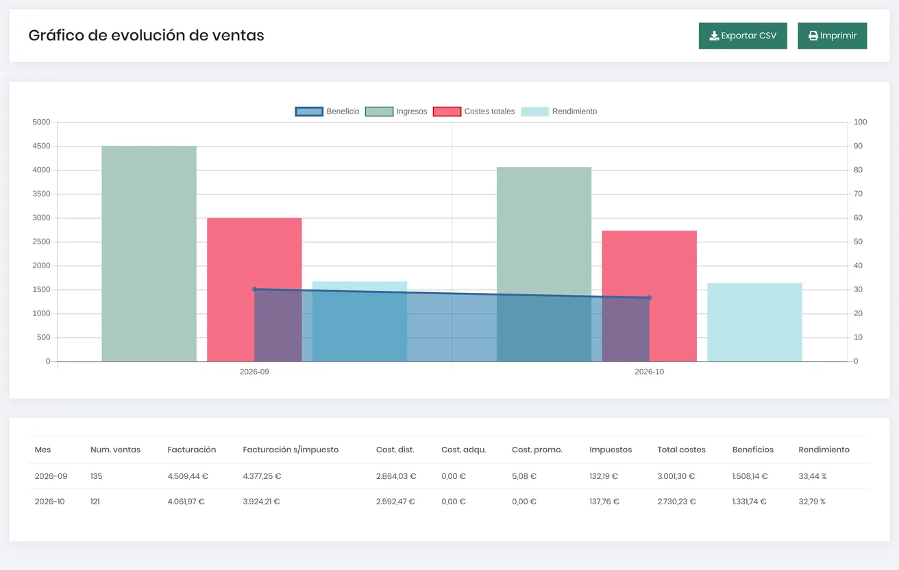Click the 4.061,97 € Facturación value
Screen dimensions: 899x570
click(186, 502)
